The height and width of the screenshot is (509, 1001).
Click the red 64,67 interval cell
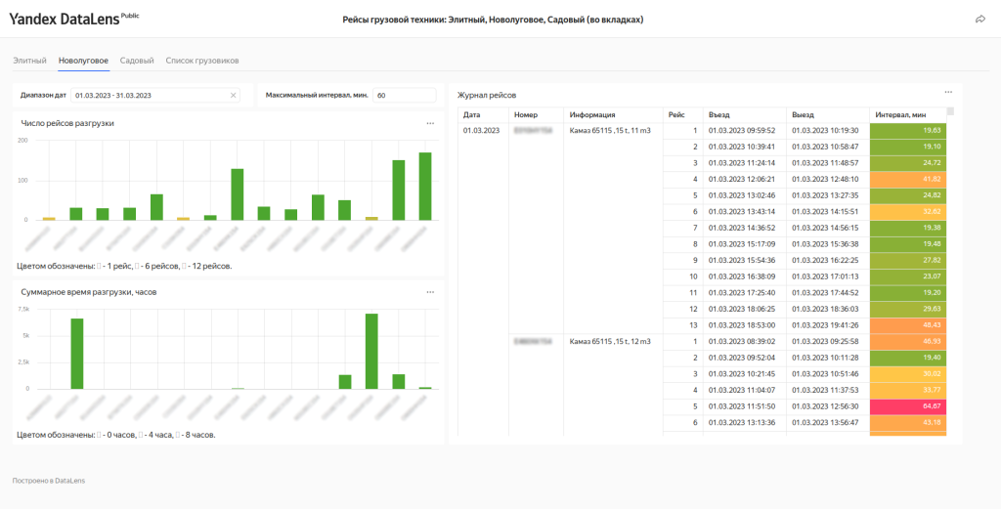click(x=911, y=405)
